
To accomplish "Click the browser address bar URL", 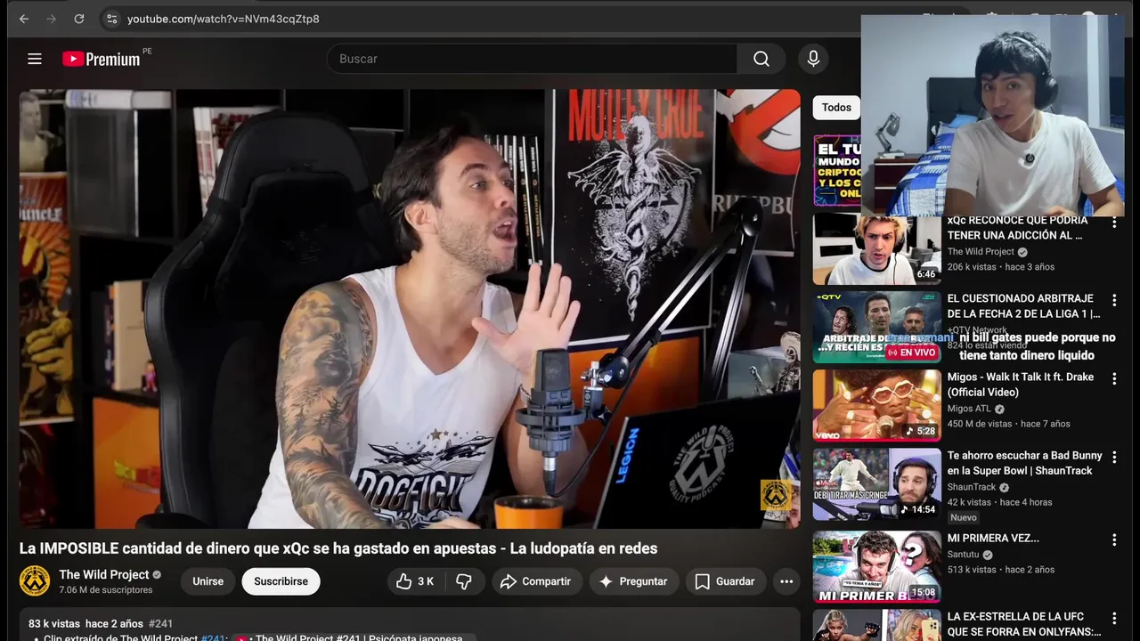I will coord(224,19).
